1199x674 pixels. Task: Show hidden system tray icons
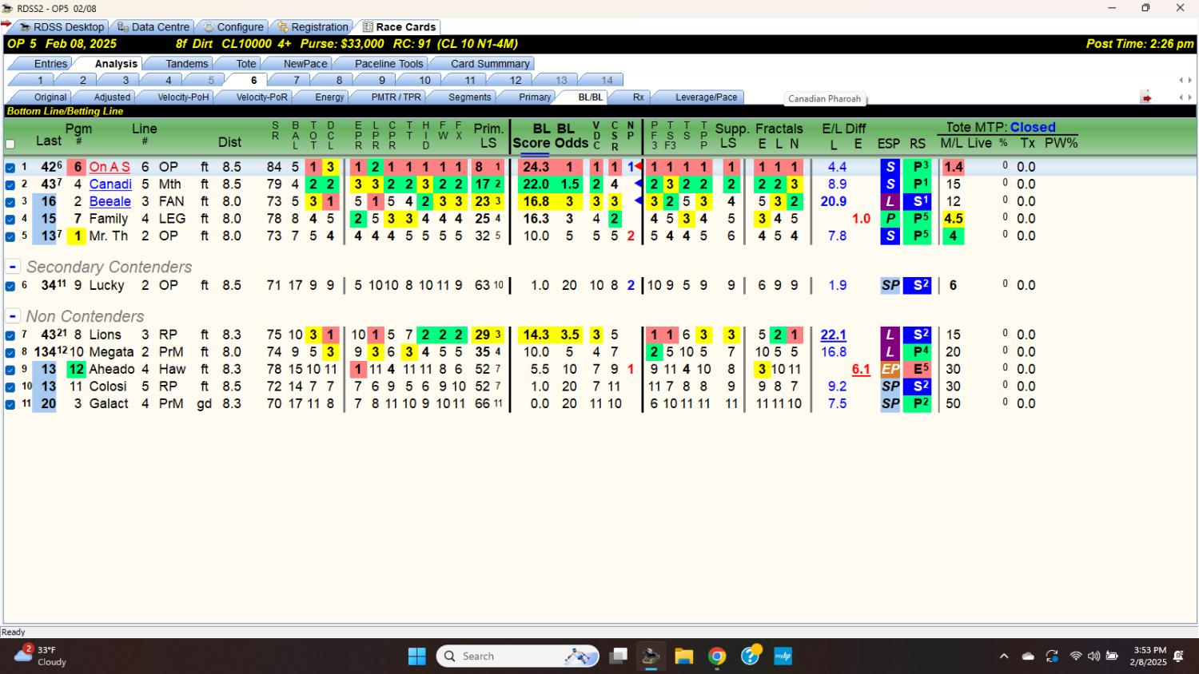tap(1004, 656)
